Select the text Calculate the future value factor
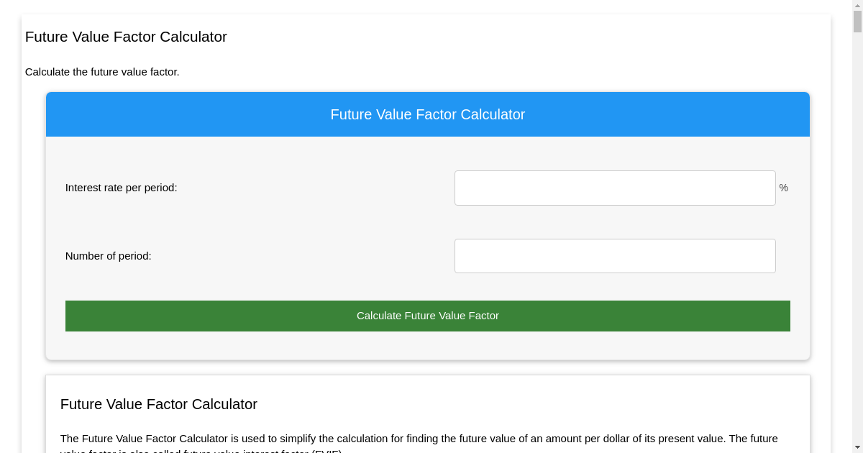 [102, 72]
